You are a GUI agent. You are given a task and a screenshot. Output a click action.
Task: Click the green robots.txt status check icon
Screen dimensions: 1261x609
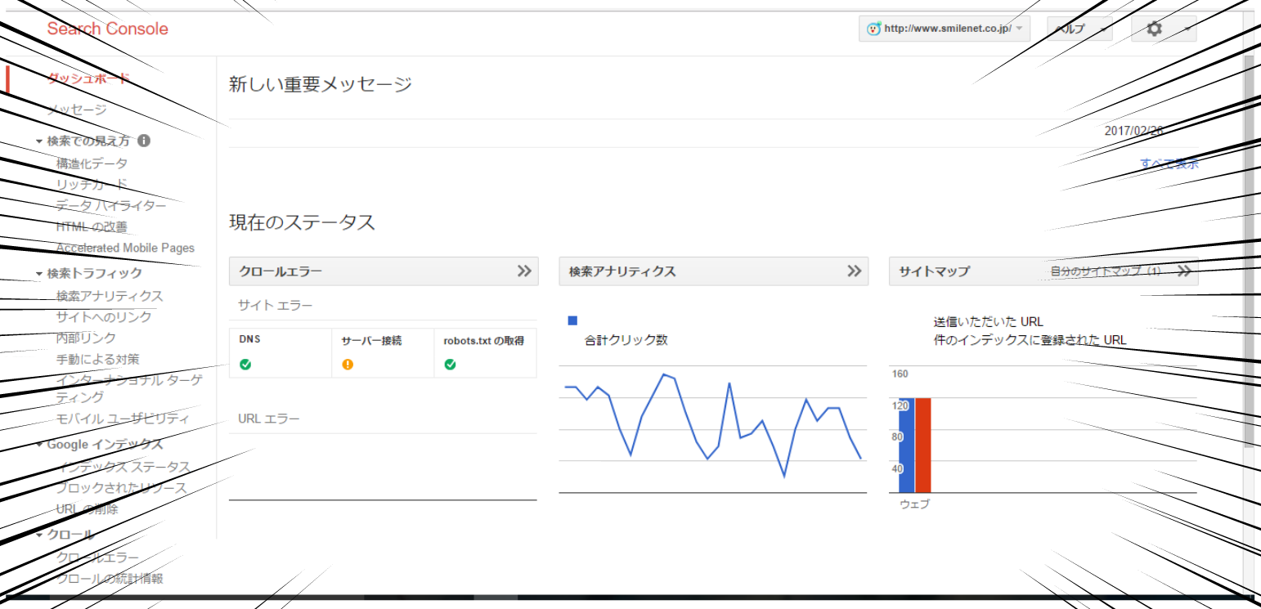pyautogui.click(x=450, y=365)
